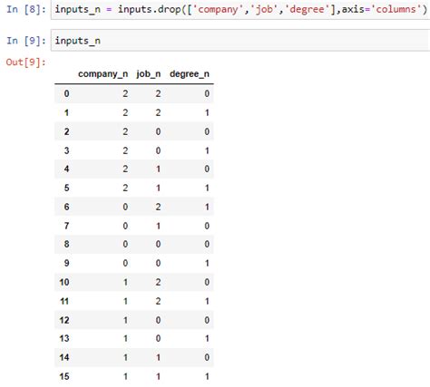Select row index 2 in the table
The width and height of the screenshot is (430, 387).
tap(66, 131)
